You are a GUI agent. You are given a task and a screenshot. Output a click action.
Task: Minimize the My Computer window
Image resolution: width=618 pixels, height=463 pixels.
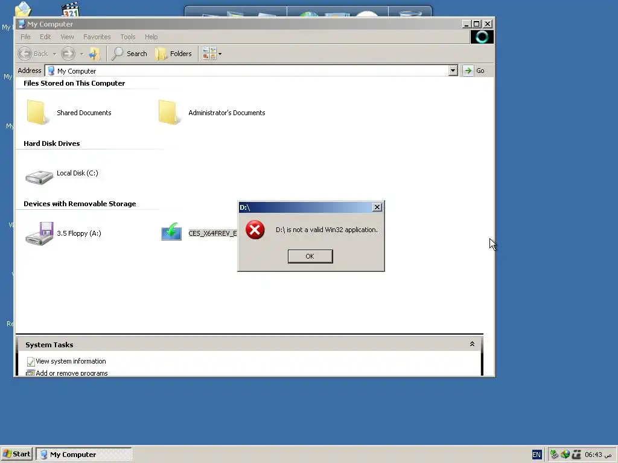coord(467,24)
